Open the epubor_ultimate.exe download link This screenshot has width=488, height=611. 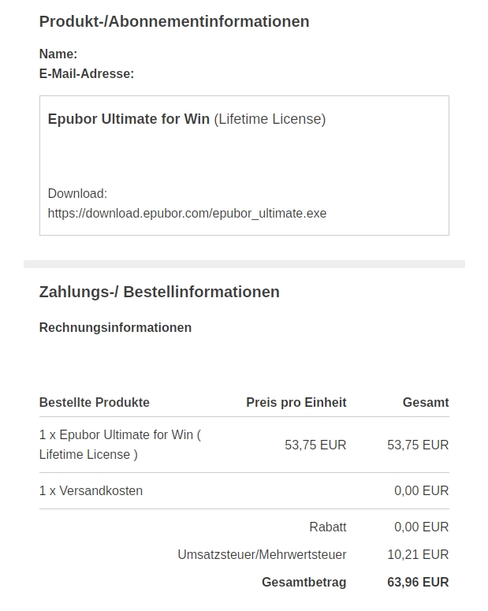point(187,213)
